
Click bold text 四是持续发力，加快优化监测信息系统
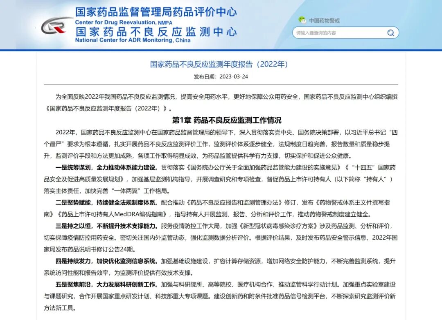(106, 261)
